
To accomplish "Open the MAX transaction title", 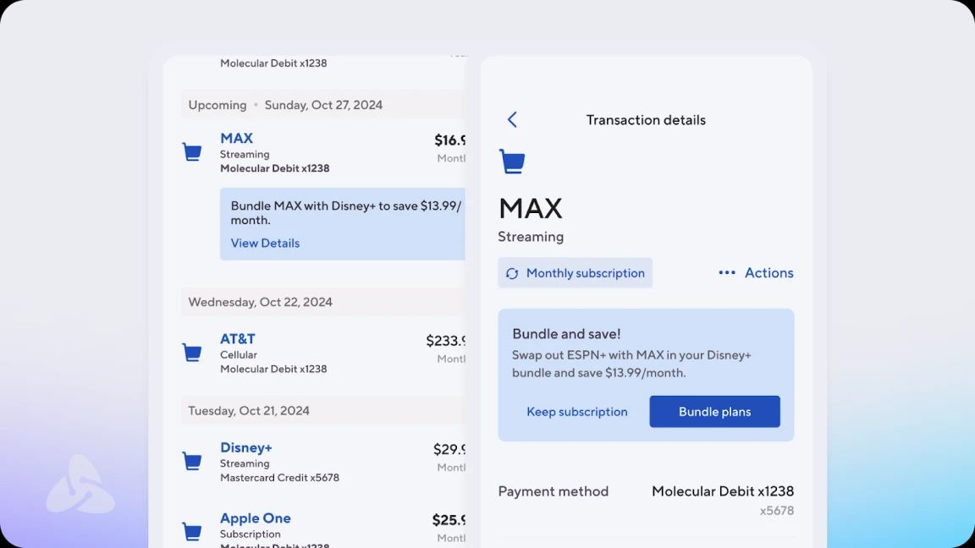I will pos(236,138).
